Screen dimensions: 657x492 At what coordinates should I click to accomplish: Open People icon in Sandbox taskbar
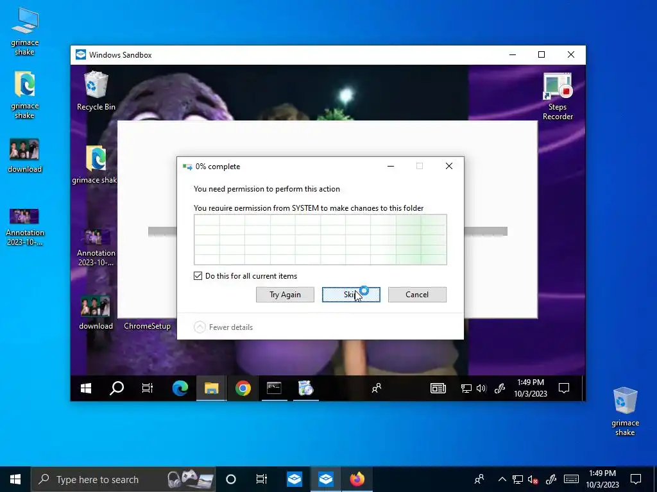(376, 388)
